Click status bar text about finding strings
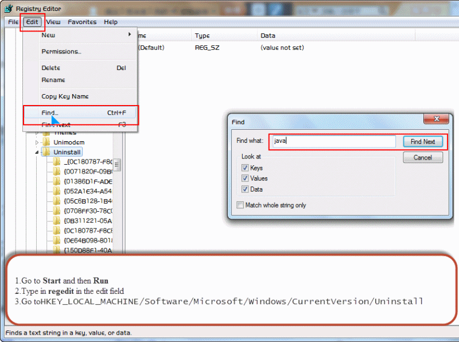 (68, 333)
